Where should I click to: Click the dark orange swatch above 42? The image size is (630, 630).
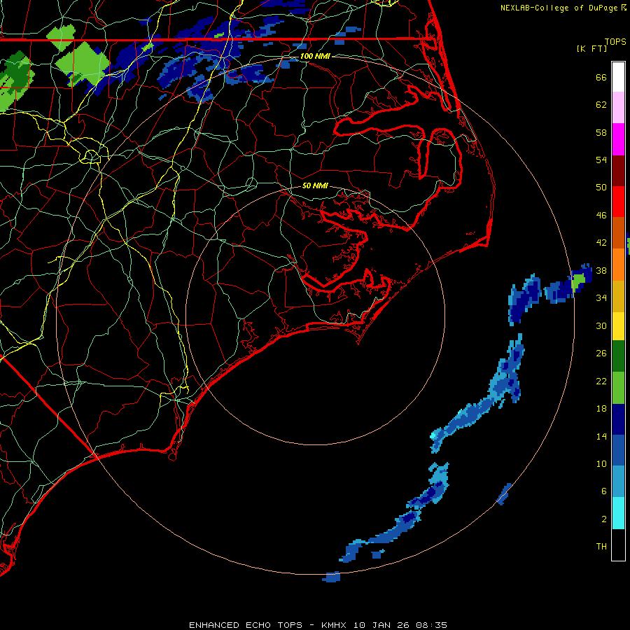(x=618, y=232)
